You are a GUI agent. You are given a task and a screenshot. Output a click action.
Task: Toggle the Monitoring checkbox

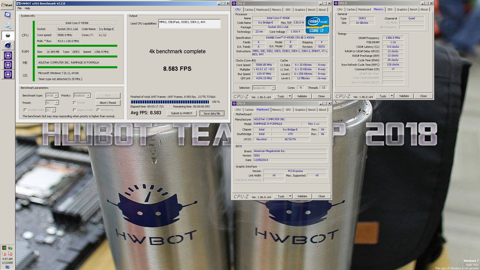pos(98,110)
